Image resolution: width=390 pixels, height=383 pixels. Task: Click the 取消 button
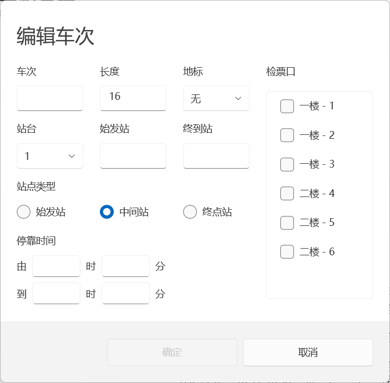click(308, 352)
